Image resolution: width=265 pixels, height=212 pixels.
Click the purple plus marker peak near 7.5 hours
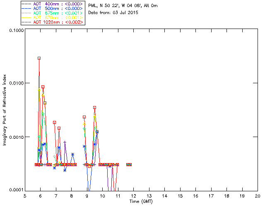(65, 142)
